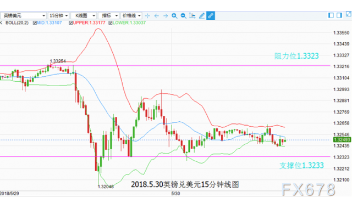Image resolution: width=352 pixels, height=209 pixels.
Task: Click the 阻力位1.3323 resistance annotation
Action: 296,56
